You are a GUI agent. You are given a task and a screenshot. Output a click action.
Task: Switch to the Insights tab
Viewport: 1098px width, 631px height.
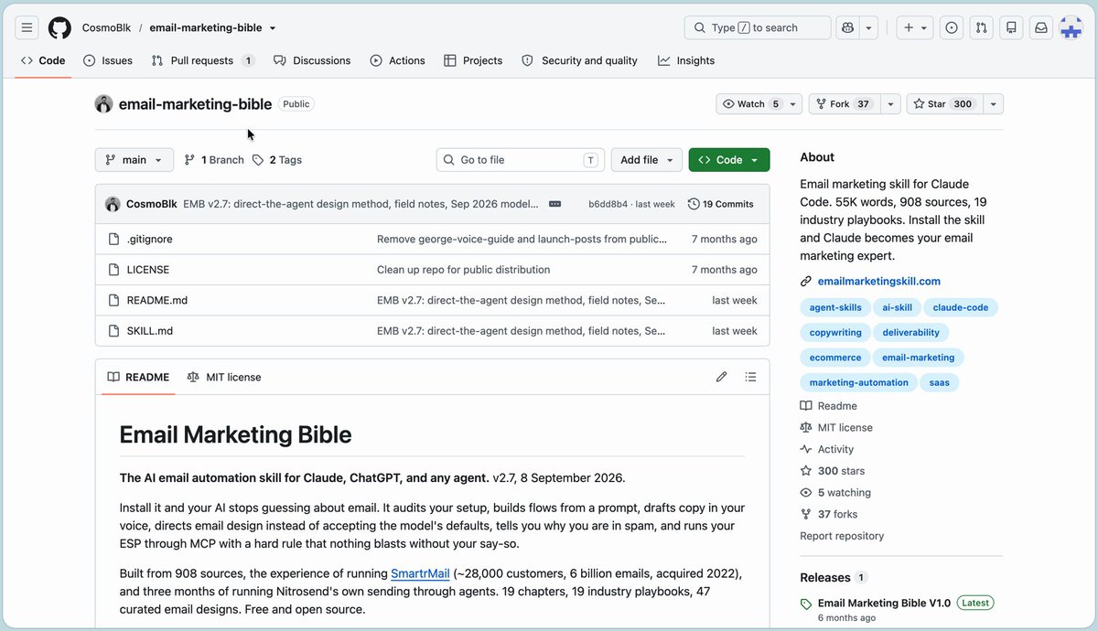pos(686,60)
